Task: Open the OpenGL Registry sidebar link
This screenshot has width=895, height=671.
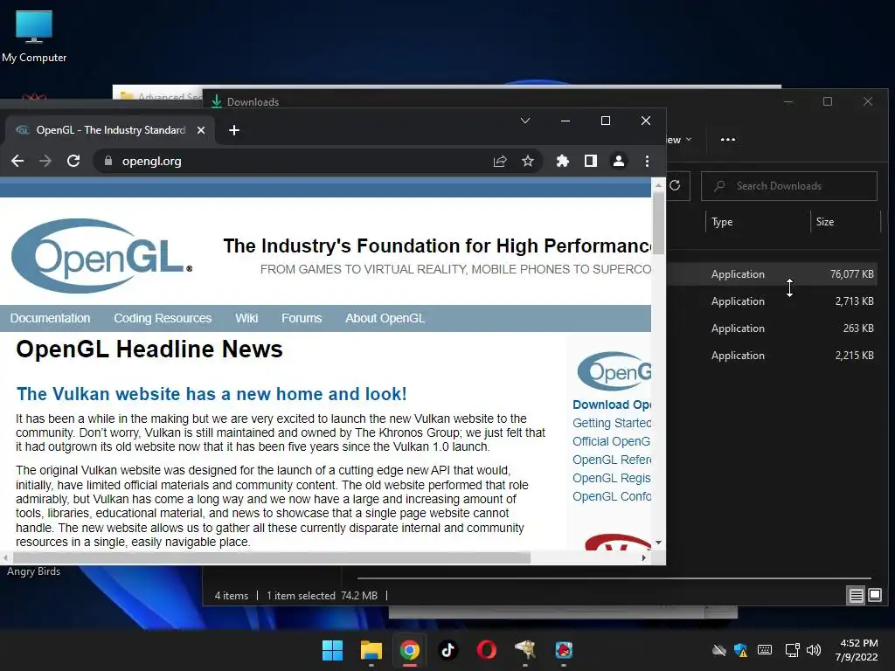Action: [612, 478]
